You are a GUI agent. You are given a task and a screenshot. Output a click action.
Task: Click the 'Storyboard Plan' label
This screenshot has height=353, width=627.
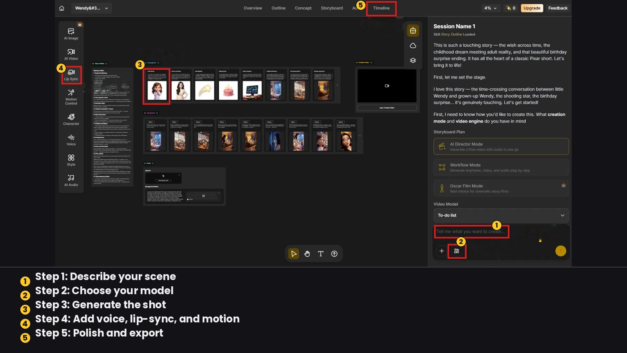click(x=449, y=132)
